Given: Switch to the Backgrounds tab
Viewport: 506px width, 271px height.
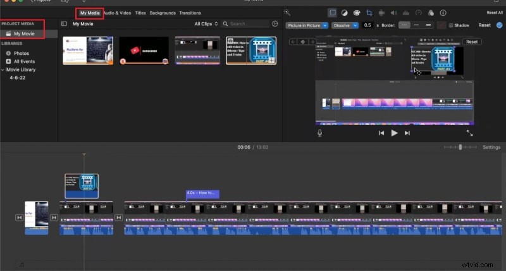Looking at the screenshot, I should (x=163, y=13).
